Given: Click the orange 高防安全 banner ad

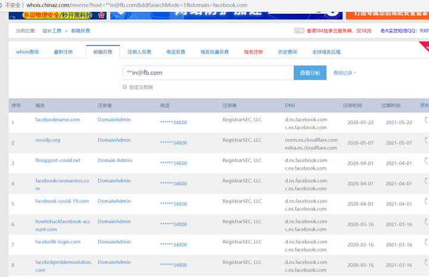Looking at the screenshot, I should click(387, 15).
